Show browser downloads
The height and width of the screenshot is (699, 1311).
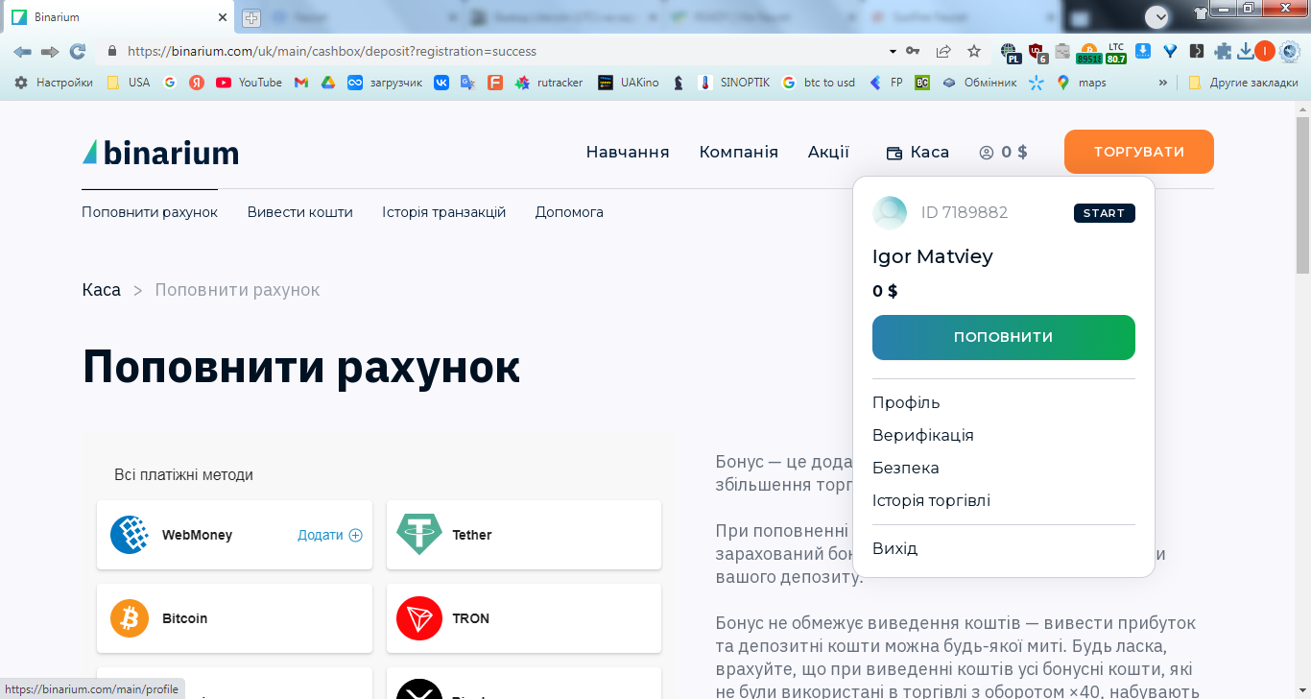coord(1246,51)
